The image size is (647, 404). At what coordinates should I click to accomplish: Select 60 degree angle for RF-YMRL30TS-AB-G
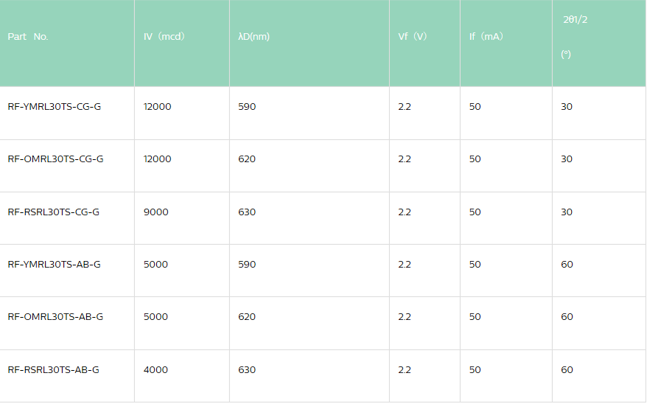point(567,265)
